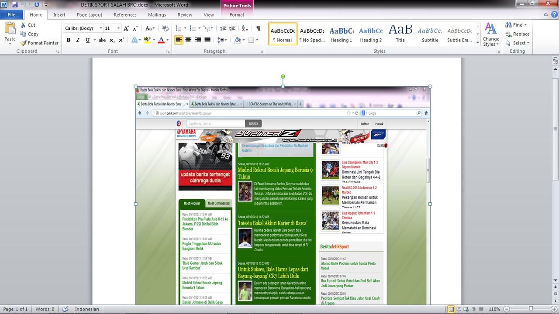Zoom out using the minus button

507,309
